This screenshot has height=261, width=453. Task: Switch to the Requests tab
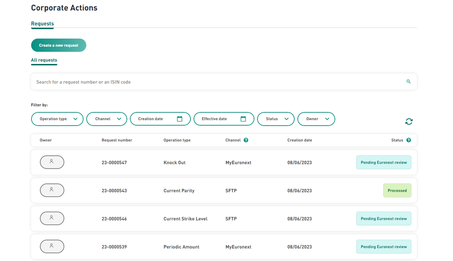pos(42,24)
